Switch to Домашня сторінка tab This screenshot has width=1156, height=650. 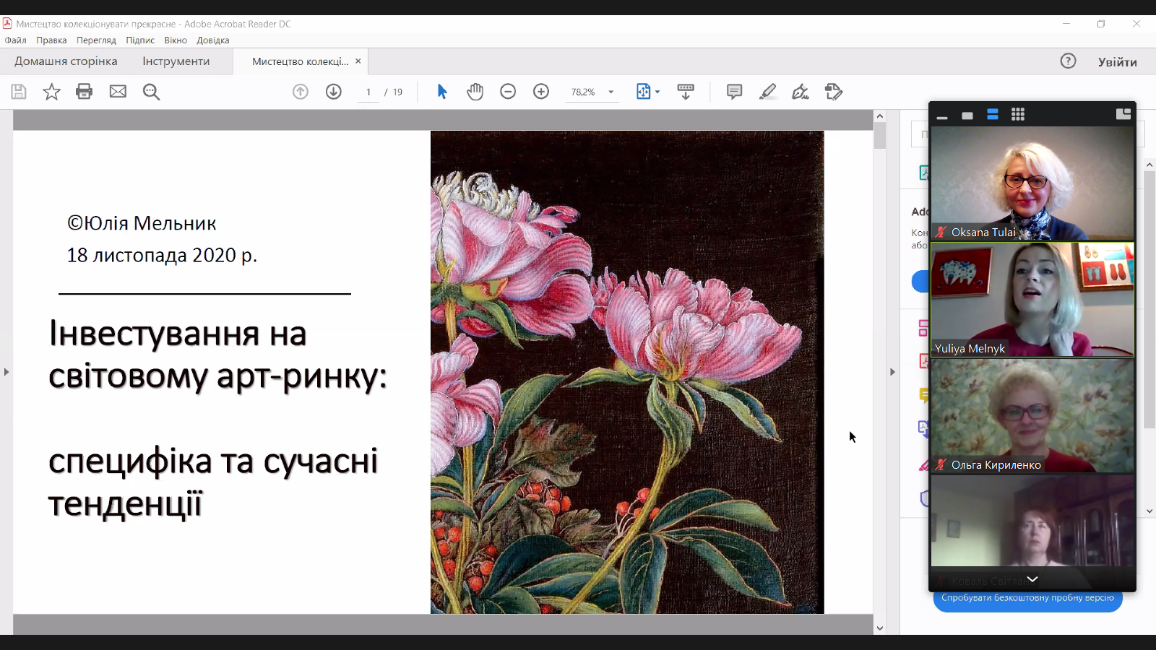click(x=66, y=61)
